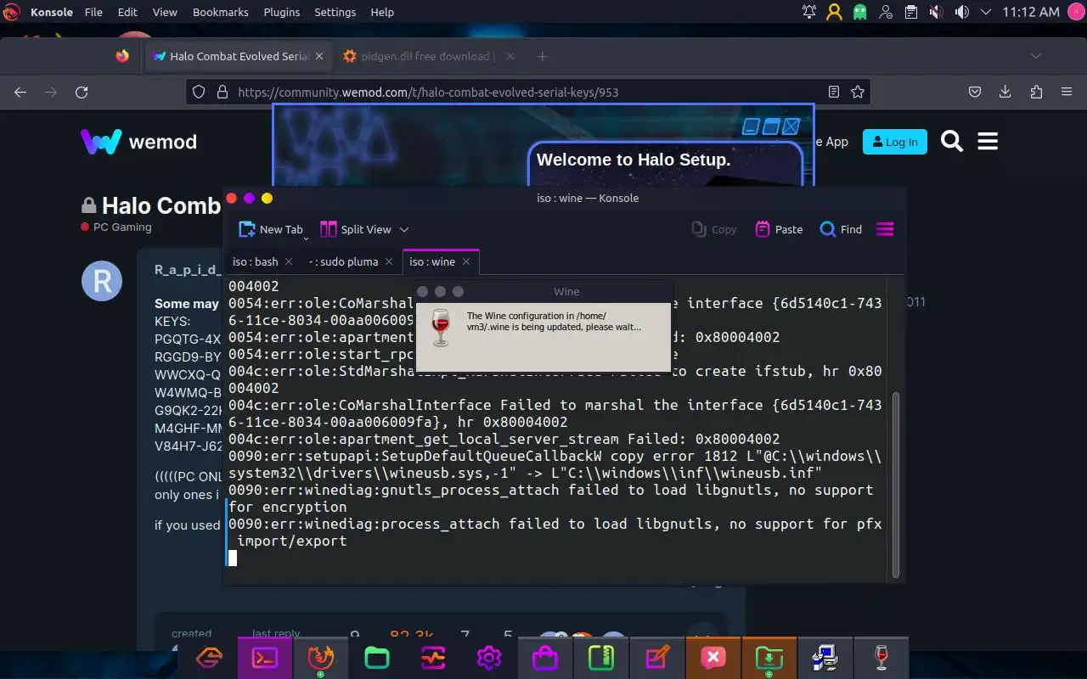Launch Firefox from the dock

click(321, 658)
